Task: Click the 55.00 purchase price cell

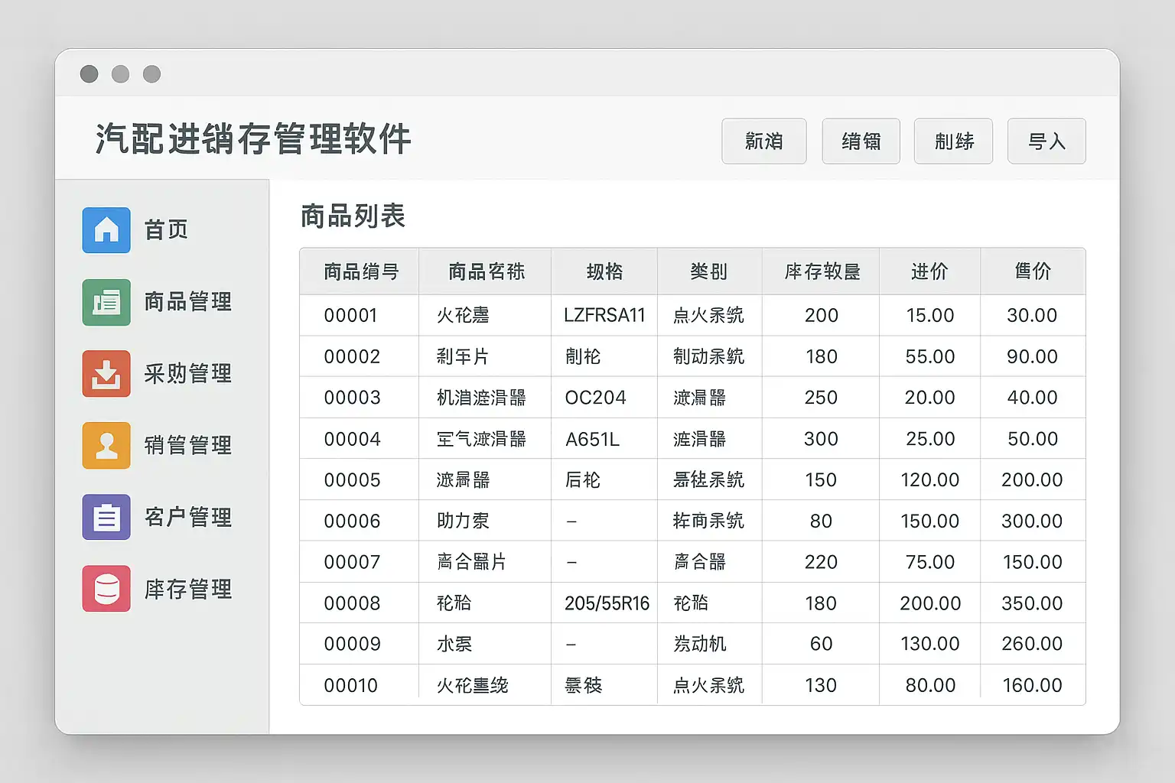Action: (930, 356)
